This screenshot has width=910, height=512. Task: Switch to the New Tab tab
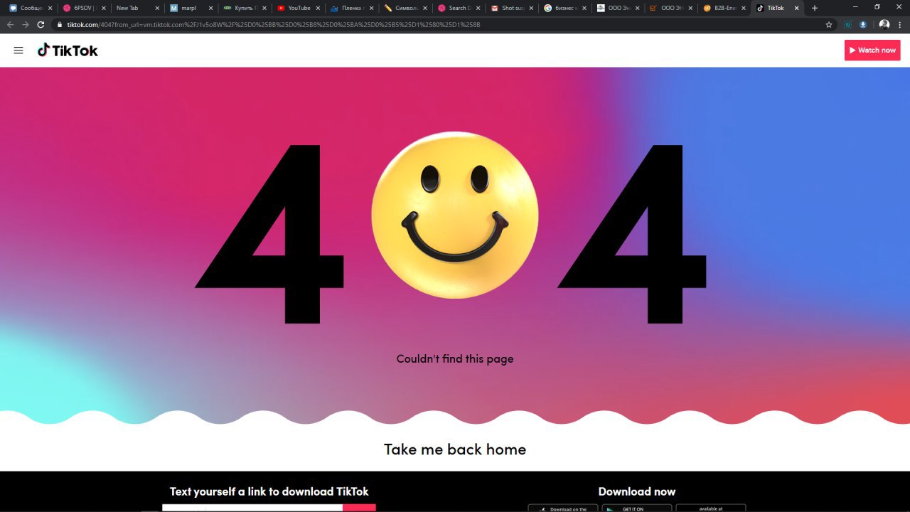click(137, 8)
